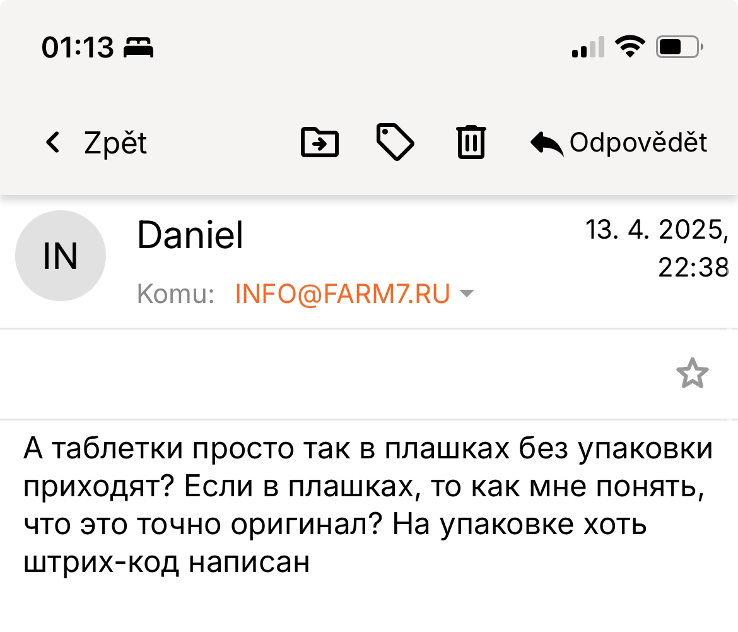Star this message

[x=693, y=373]
